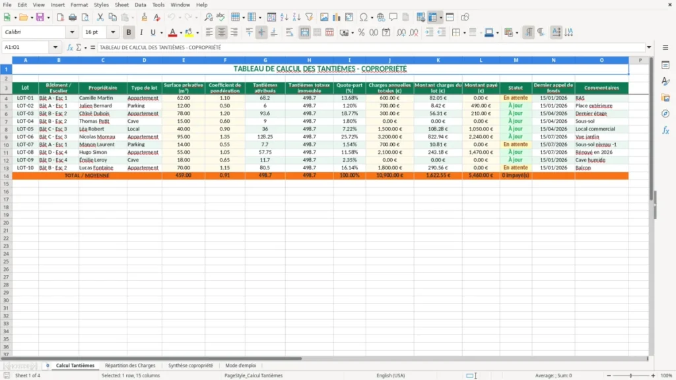Apply the red font color swatch
Image resolution: width=676 pixels, height=380 pixels.
pos(172,32)
